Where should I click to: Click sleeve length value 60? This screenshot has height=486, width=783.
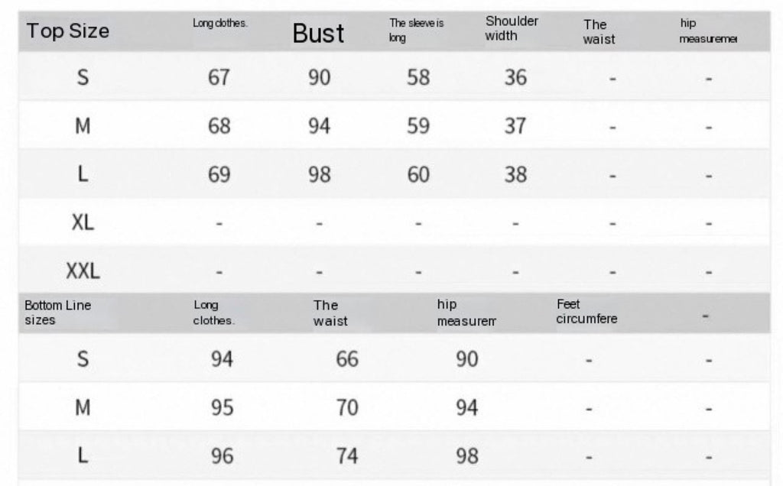pos(418,175)
